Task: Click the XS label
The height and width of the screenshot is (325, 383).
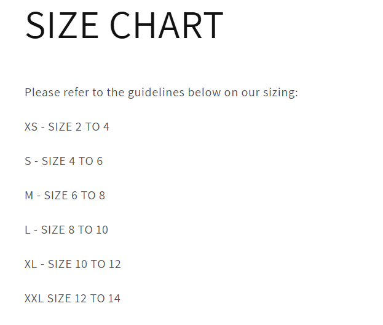Action: tap(31, 127)
